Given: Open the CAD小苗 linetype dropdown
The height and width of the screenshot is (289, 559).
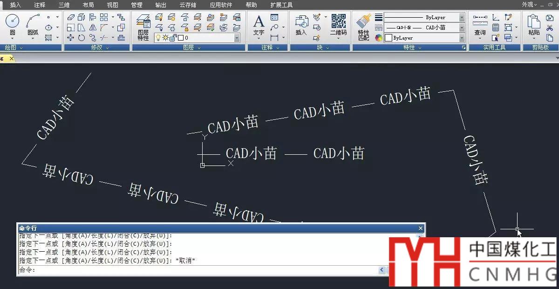Looking at the screenshot, I should [462, 28].
